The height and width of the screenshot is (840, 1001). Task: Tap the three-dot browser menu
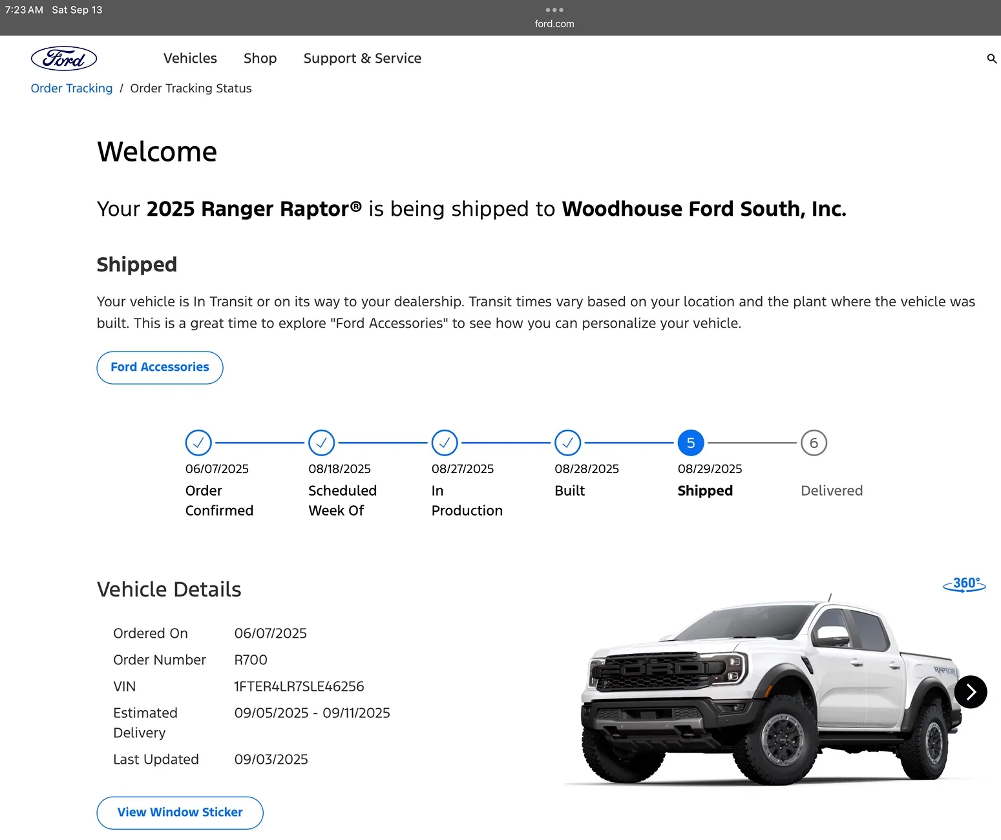pyautogui.click(x=554, y=10)
